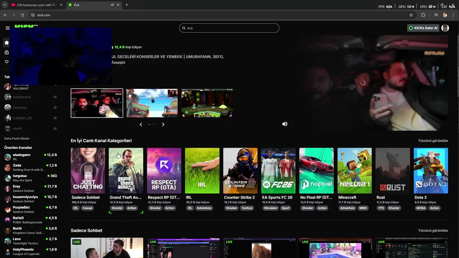
Task: Open the Counter-Strike 2 category cover
Action: (x=240, y=171)
